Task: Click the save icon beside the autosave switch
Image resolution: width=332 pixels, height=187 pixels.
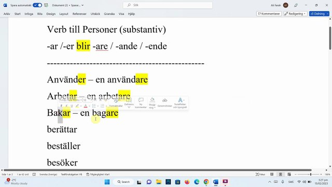Action: pos(46,5)
